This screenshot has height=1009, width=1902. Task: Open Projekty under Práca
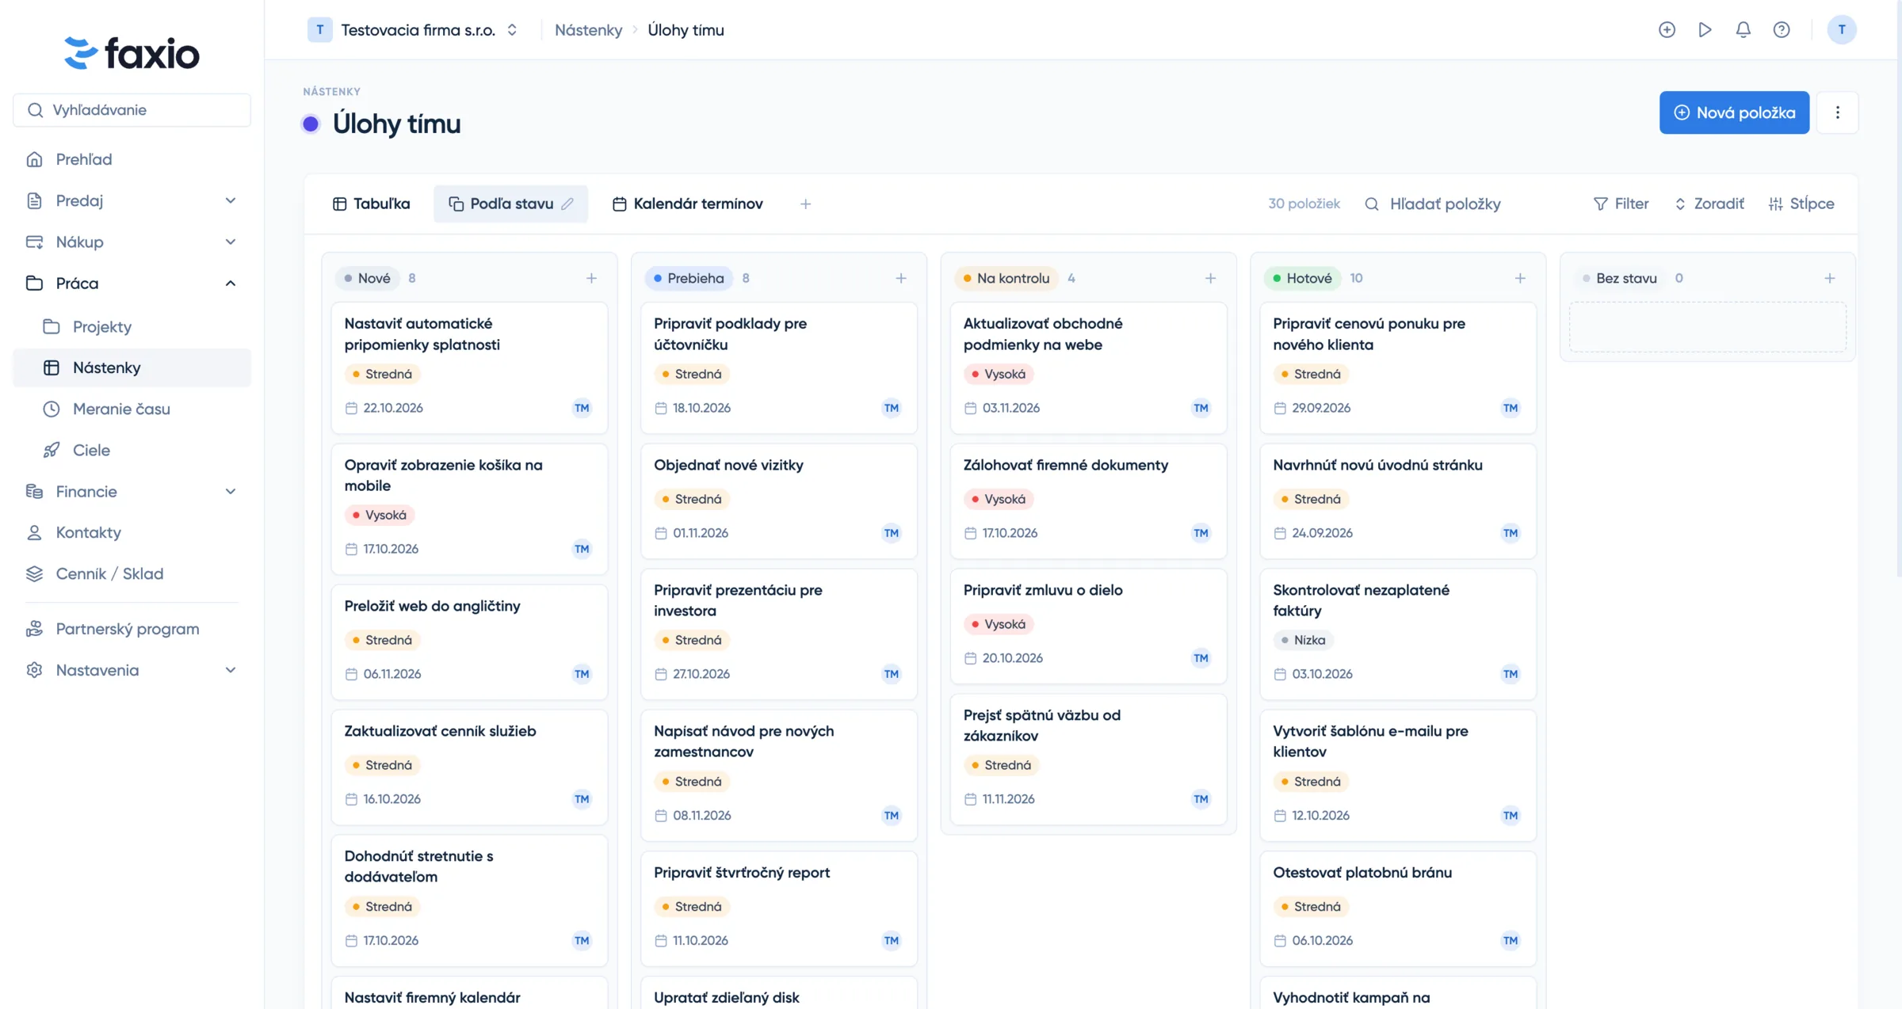click(132, 326)
